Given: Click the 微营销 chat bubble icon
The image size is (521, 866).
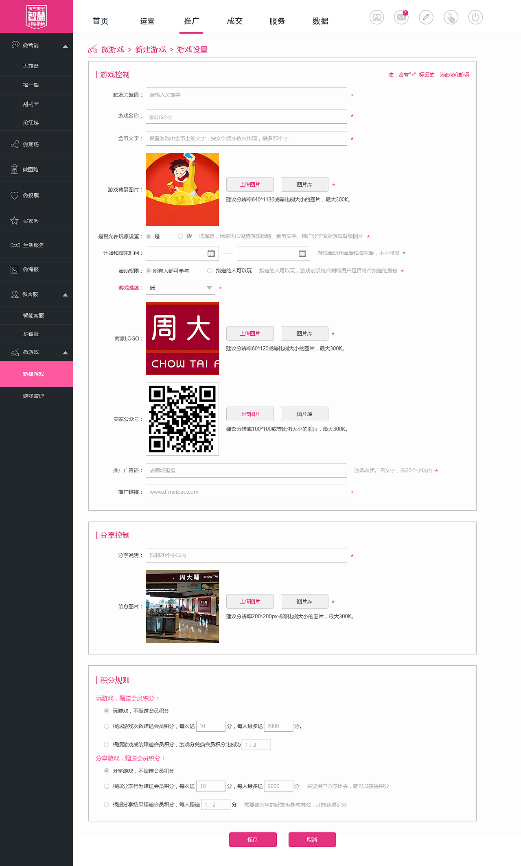Looking at the screenshot, I should 15,45.
